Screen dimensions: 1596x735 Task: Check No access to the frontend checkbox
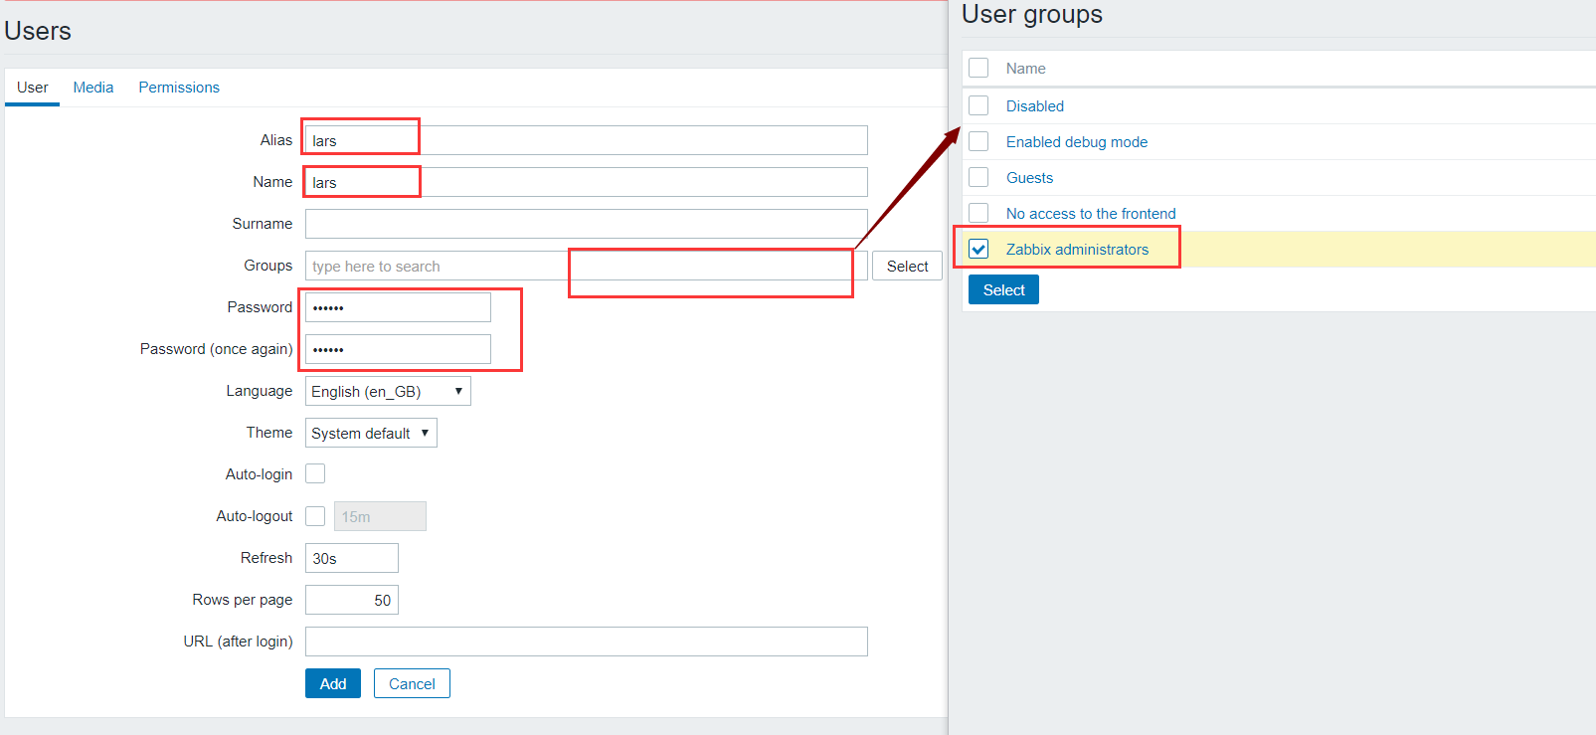click(978, 213)
